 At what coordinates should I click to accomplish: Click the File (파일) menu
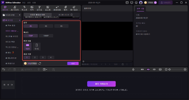(x=24, y=3)
